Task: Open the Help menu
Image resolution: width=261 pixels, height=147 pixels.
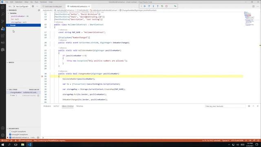Action: [51, 2]
